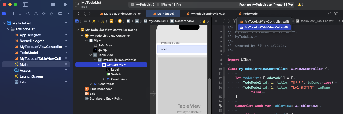
Task: Collapse the View node in outline
Action: (x=87, y=41)
